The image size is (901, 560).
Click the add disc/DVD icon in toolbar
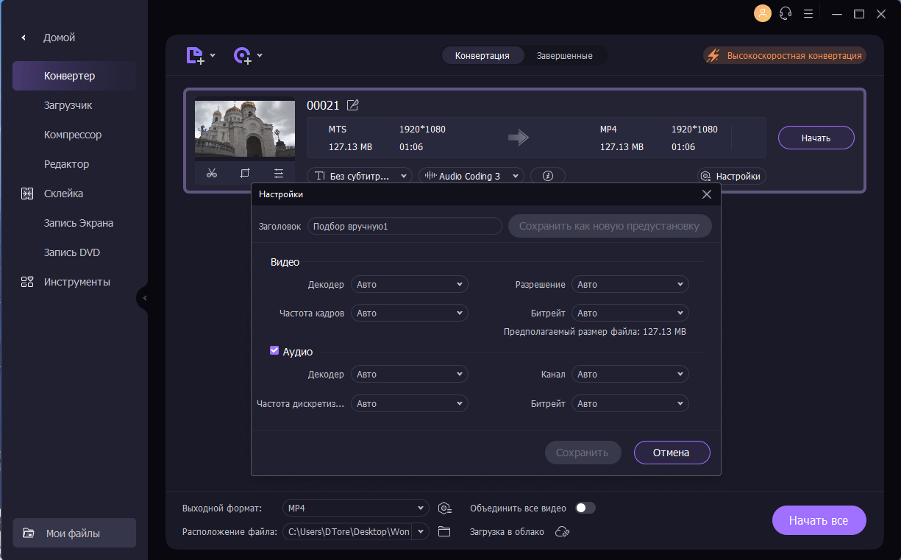(x=243, y=55)
